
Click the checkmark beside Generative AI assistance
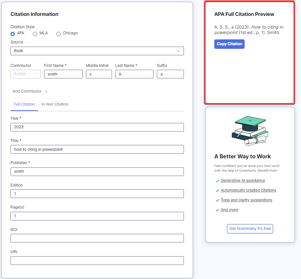[217, 181]
